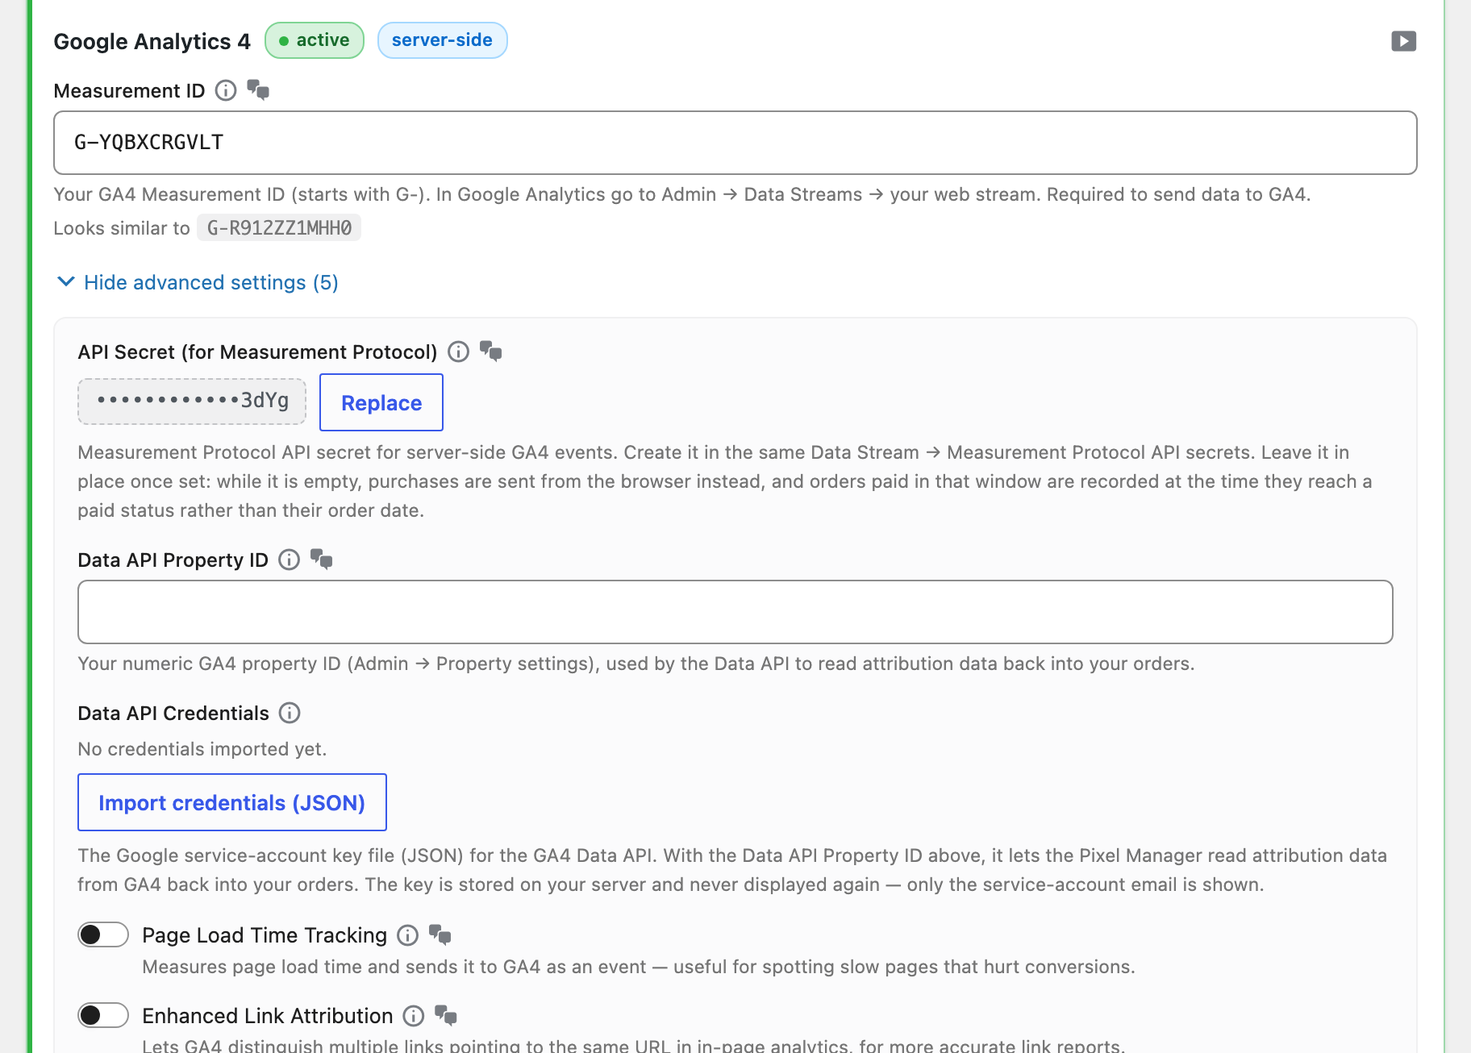Open Data API Property ID chat icon
This screenshot has width=1471, height=1053.
[322, 559]
